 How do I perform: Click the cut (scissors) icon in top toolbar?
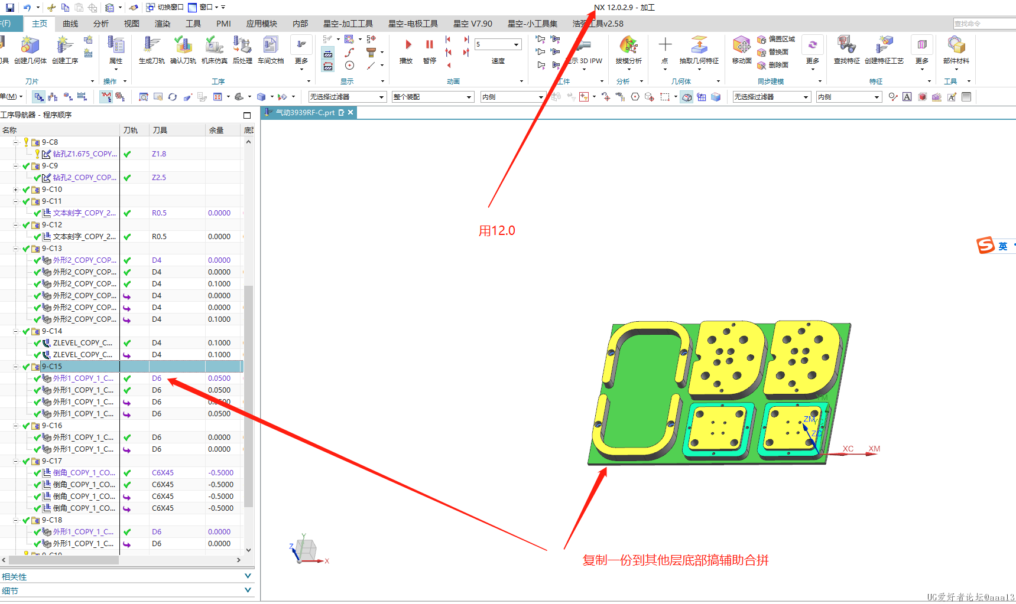pyautogui.click(x=51, y=8)
